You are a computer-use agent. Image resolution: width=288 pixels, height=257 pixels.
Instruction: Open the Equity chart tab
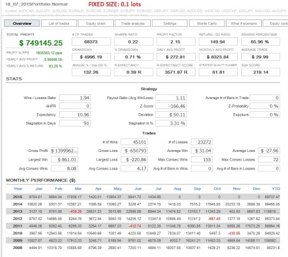point(96,23)
